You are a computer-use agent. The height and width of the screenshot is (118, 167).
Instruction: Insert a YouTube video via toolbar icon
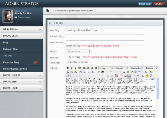(x=116, y=76)
